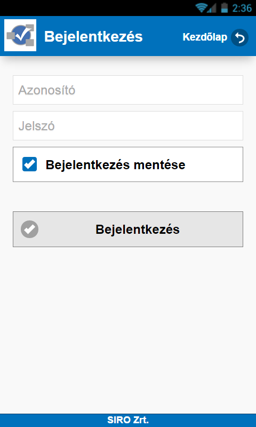The image size is (256, 427).
Task: Focus the Jelszó password field
Action: pos(128,126)
